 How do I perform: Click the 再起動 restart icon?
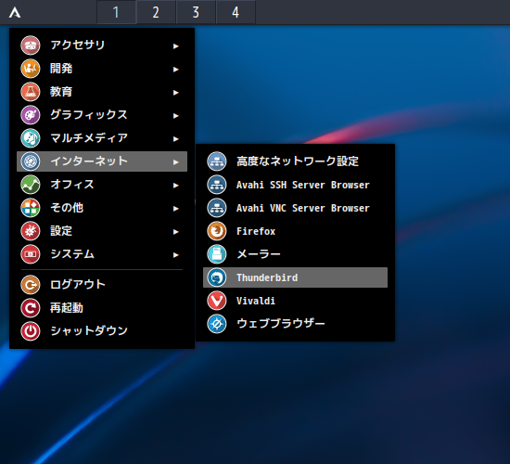click(31, 308)
